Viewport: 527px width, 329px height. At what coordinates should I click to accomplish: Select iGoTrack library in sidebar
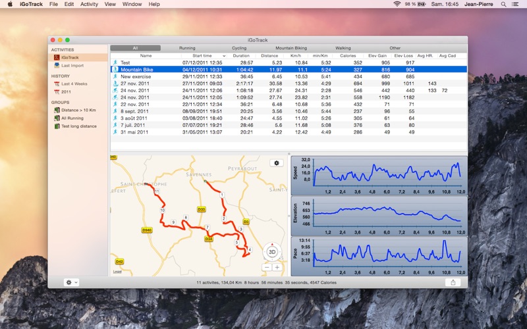click(70, 57)
